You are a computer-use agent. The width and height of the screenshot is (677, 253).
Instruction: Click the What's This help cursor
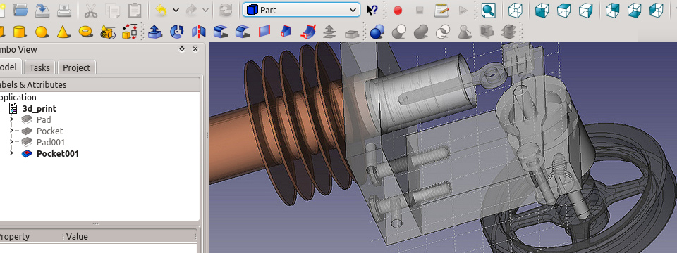pyautogui.click(x=372, y=11)
